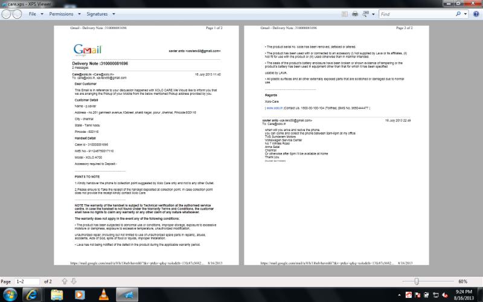The width and height of the screenshot is (483, 302).
Task: Go to next page with down arrow
Action: tap(74, 281)
